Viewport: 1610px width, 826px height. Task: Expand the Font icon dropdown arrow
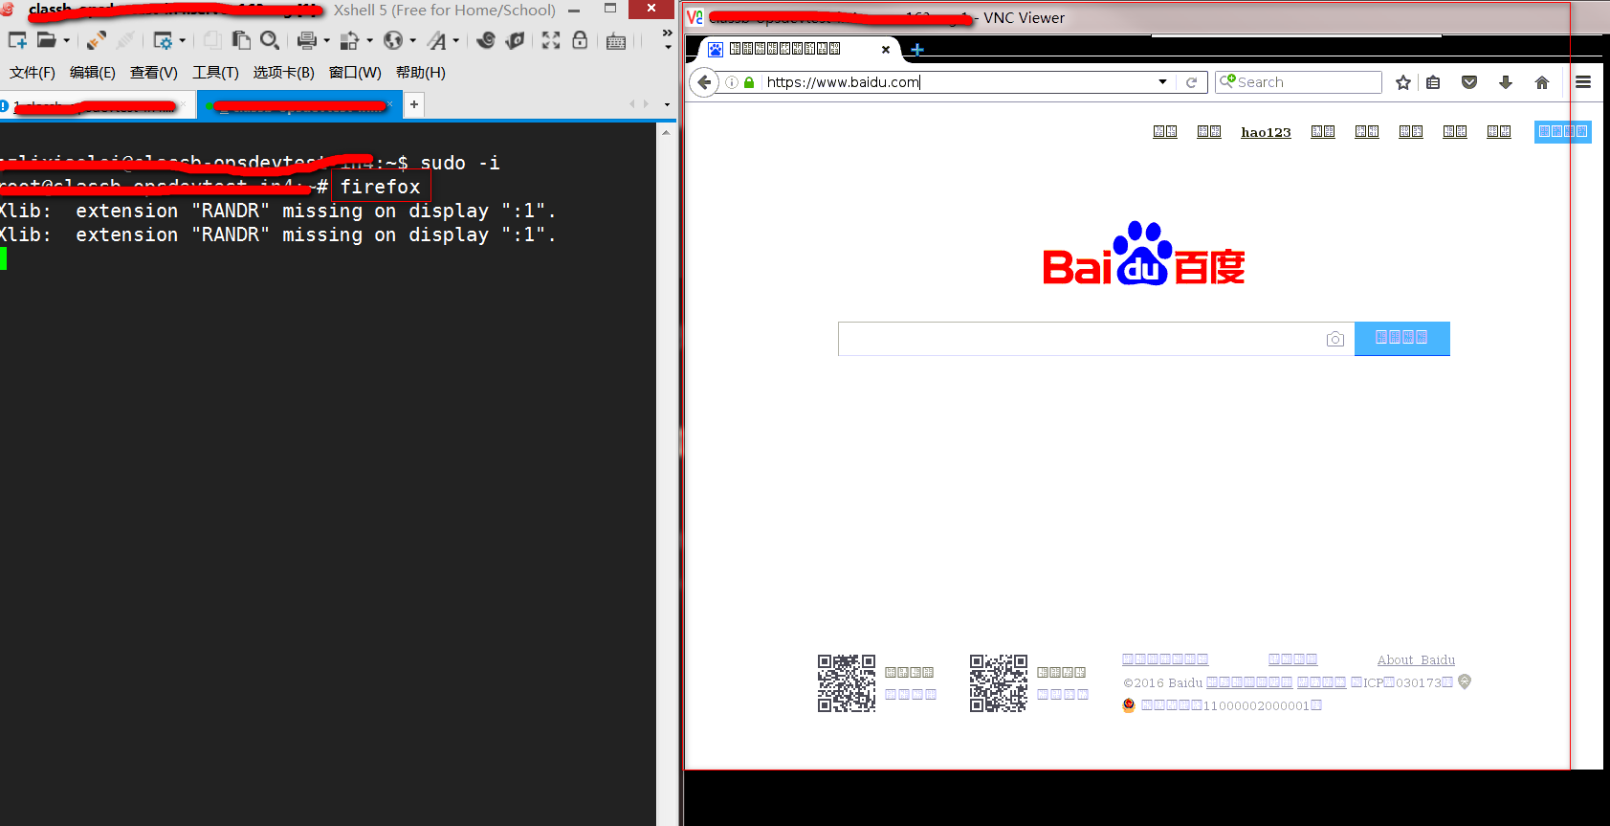tap(455, 40)
